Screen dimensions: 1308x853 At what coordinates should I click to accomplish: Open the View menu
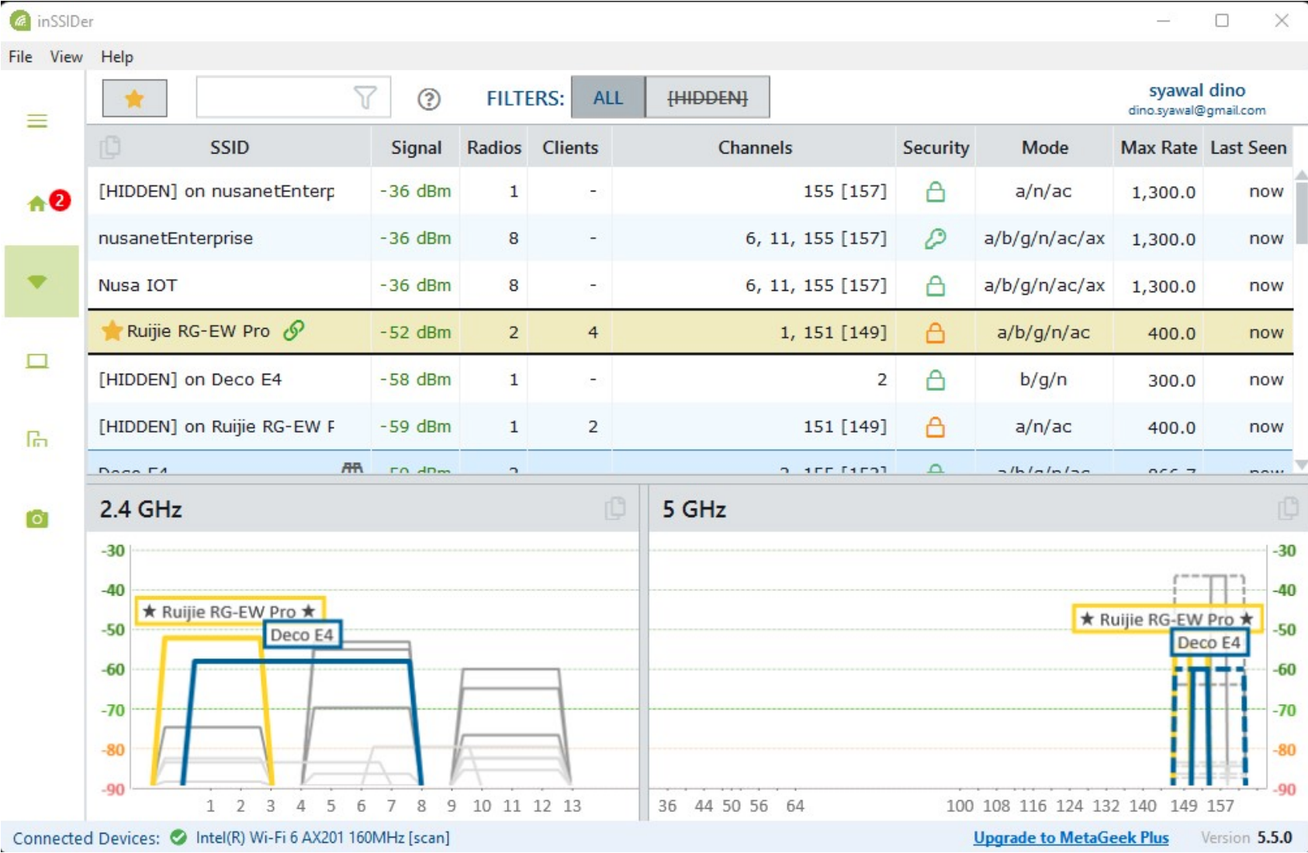66,57
